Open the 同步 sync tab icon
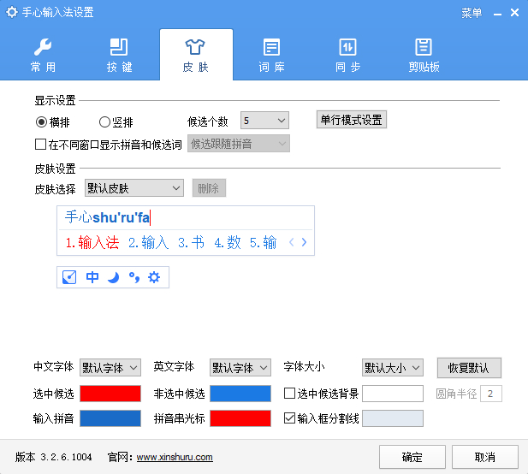Viewport: 528px width, 474px height. (347, 48)
